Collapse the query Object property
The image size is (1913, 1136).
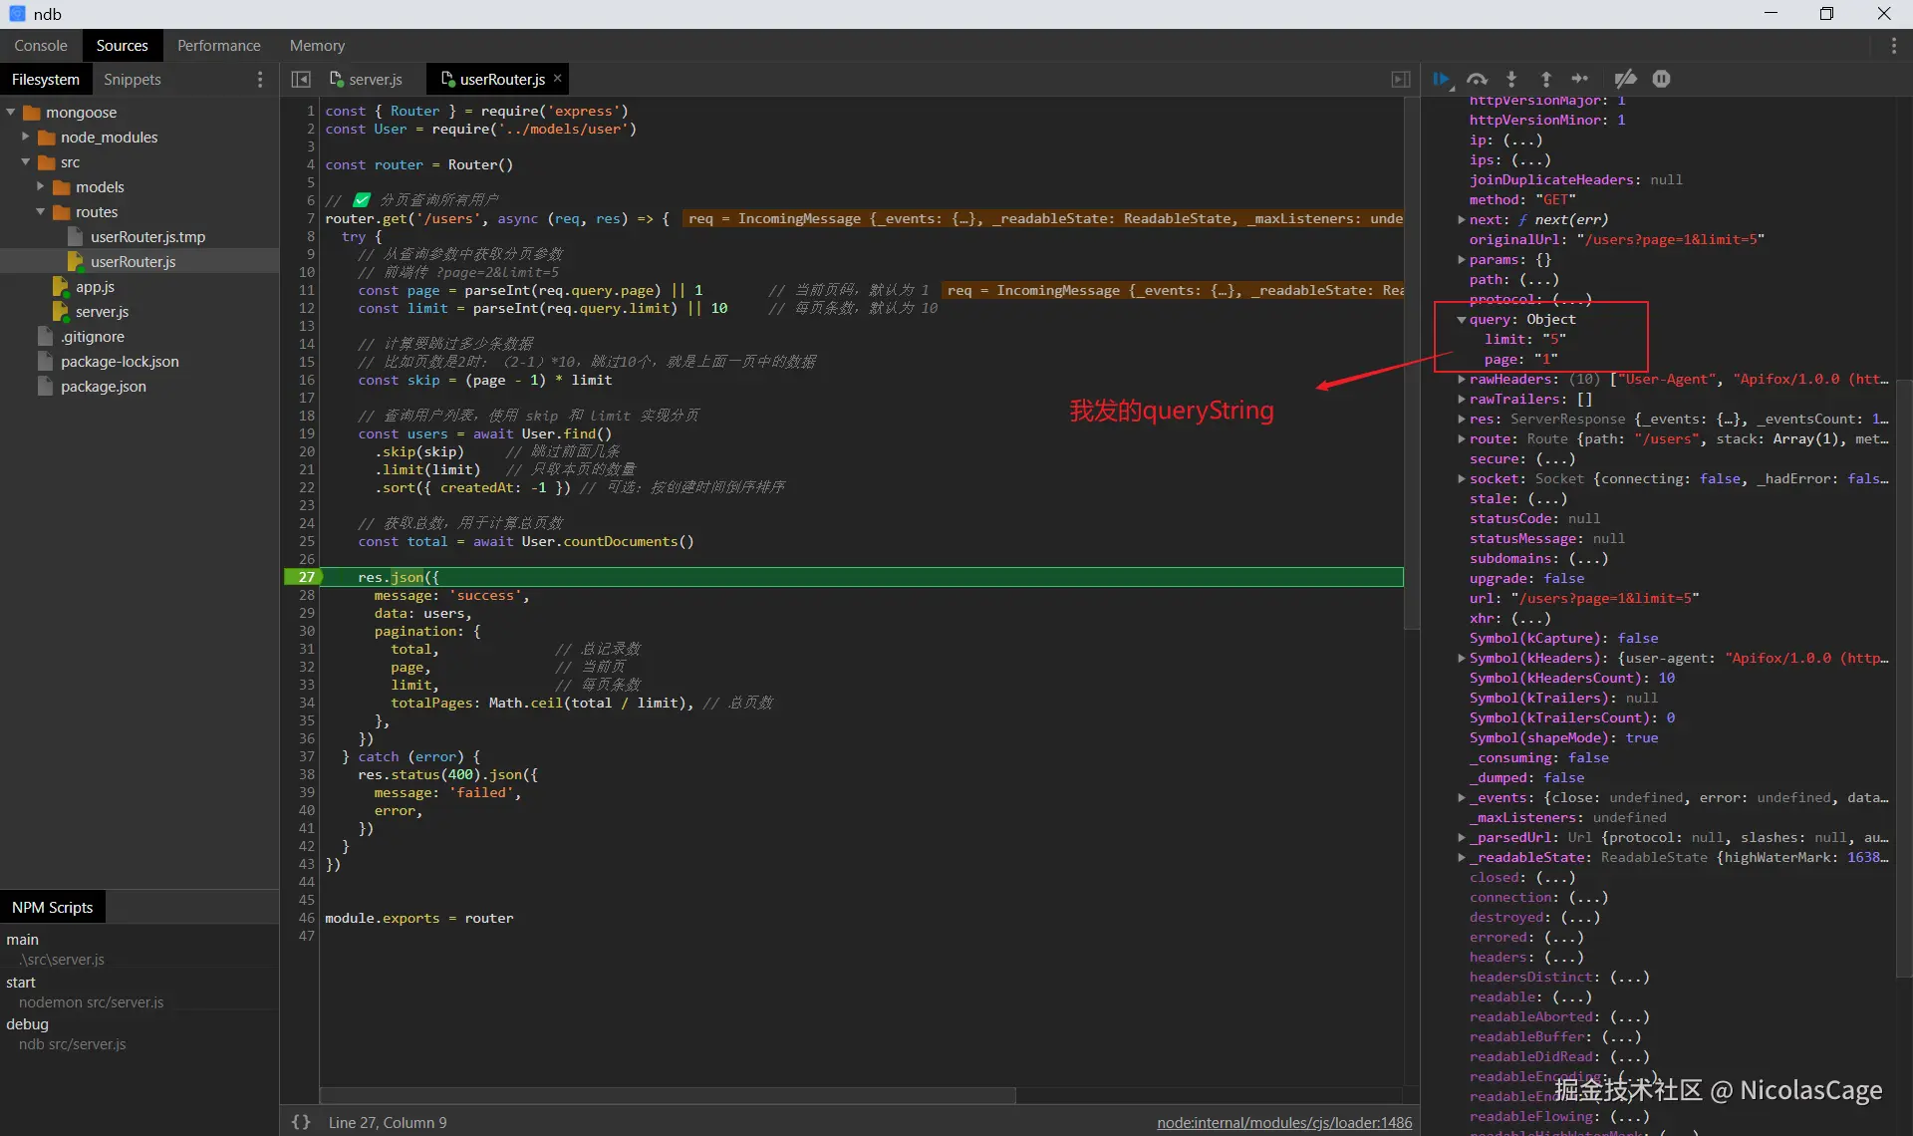[1462, 320]
